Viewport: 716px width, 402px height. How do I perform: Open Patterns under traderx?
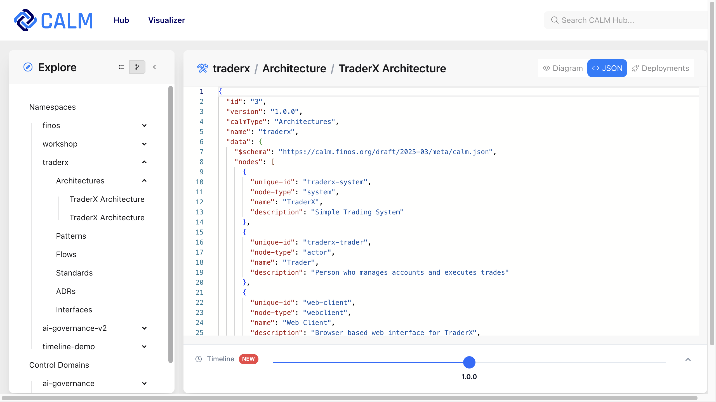click(71, 236)
